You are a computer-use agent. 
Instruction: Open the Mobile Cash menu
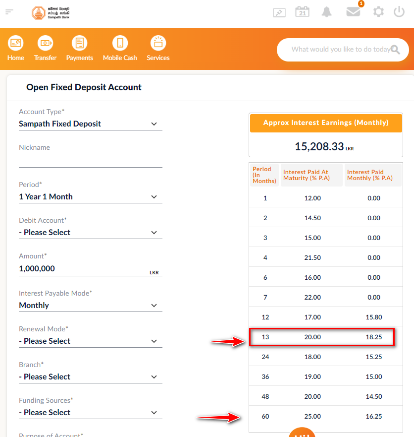click(x=120, y=48)
